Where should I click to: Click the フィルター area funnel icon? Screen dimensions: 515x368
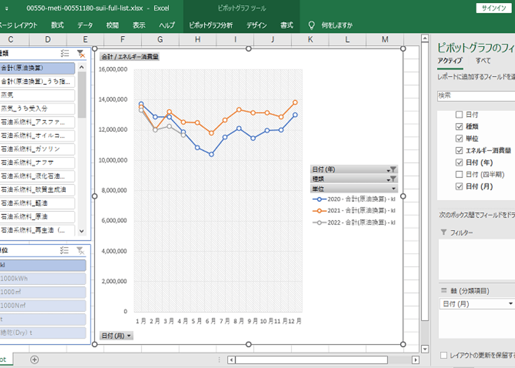click(x=444, y=233)
